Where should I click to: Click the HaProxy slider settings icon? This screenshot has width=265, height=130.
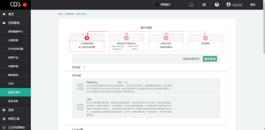tap(80, 87)
